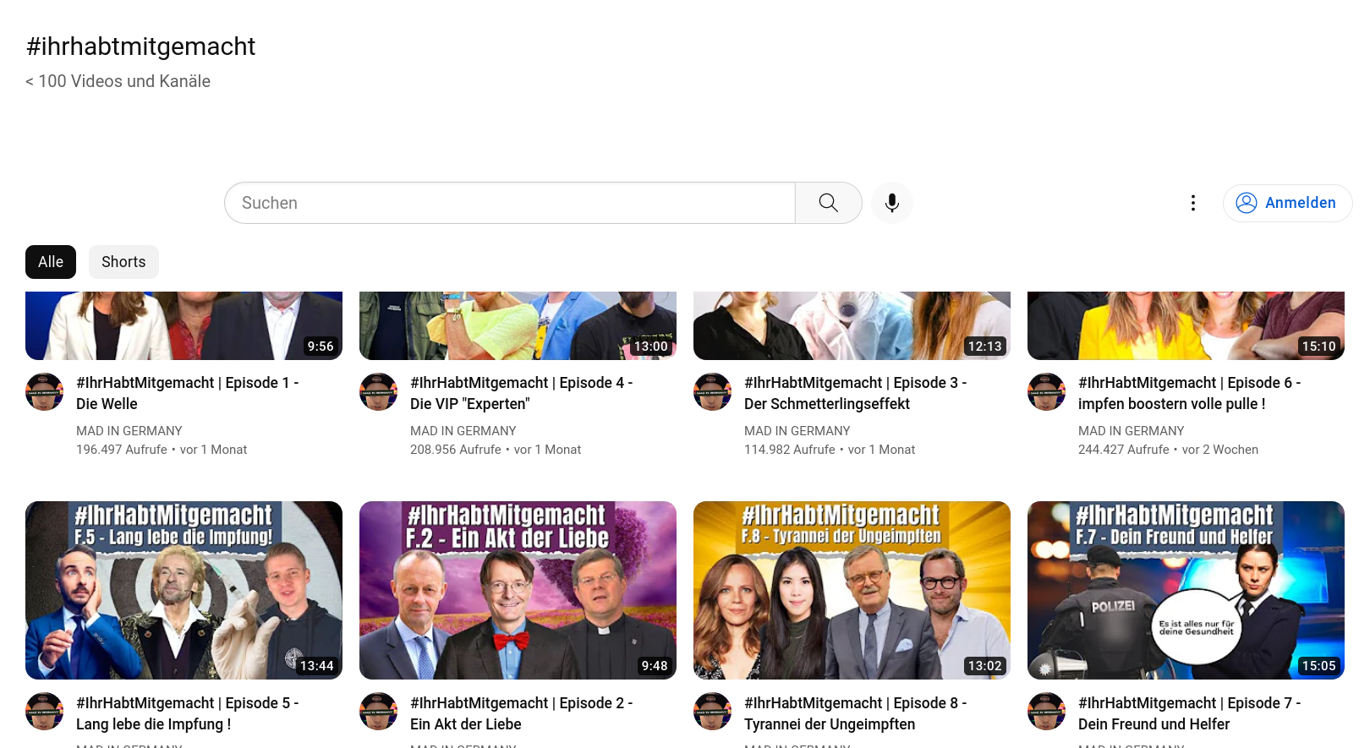
Task: Play thumbnail F.5 - Lang lebe die Impfung
Action: coord(184,590)
